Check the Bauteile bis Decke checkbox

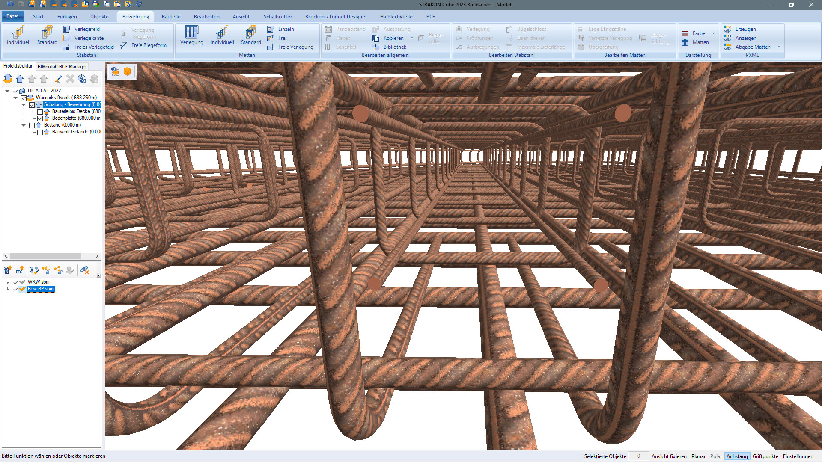pyautogui.click(x=40, y=112)
